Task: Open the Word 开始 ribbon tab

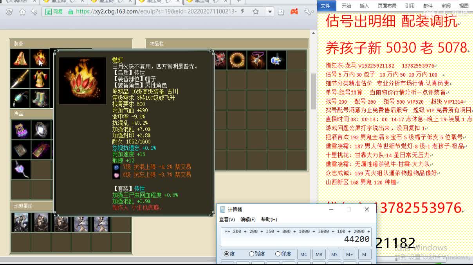Action: (346, 6)
